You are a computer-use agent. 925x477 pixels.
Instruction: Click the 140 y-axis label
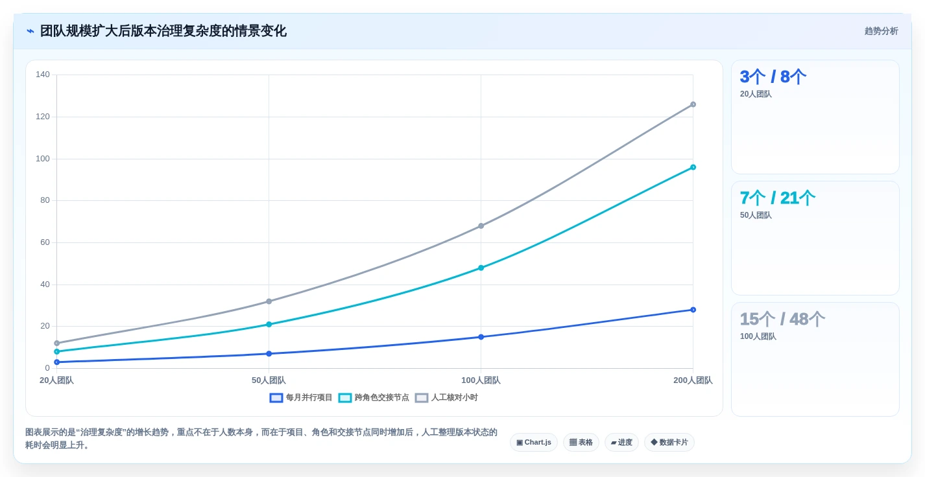point(43,75)
